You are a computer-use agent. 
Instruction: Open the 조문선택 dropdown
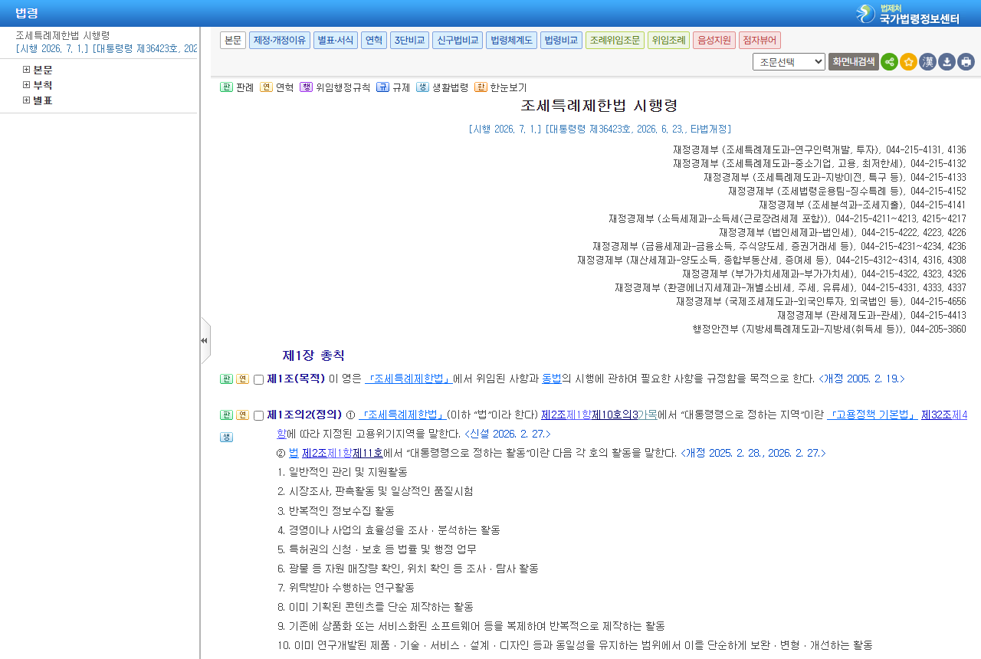[x=789, y=62]
